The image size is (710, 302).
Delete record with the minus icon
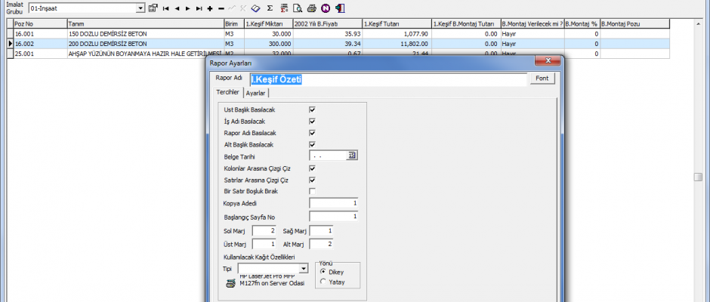(x=220, y=8)
